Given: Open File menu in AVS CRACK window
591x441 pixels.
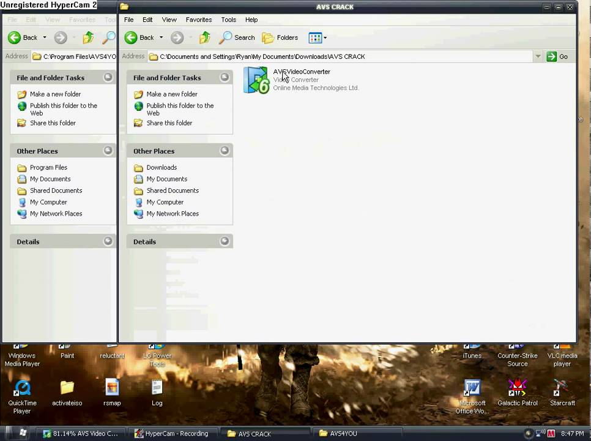Looking at the screenshot, I should pos(128,20).
